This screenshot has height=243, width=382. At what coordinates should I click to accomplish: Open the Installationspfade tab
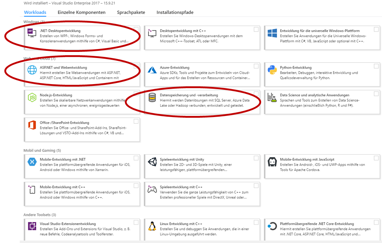[x=175, y=12]
